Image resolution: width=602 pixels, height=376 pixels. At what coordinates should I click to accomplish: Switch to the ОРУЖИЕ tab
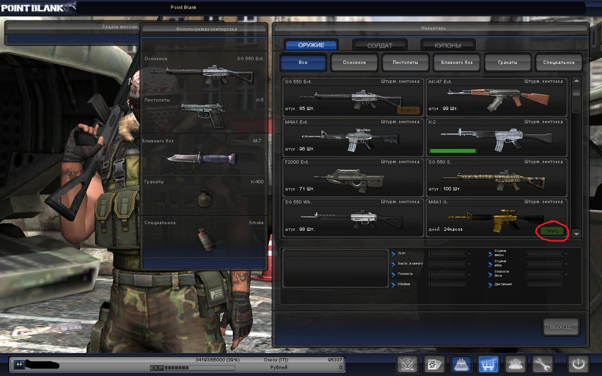coord(311,45)
